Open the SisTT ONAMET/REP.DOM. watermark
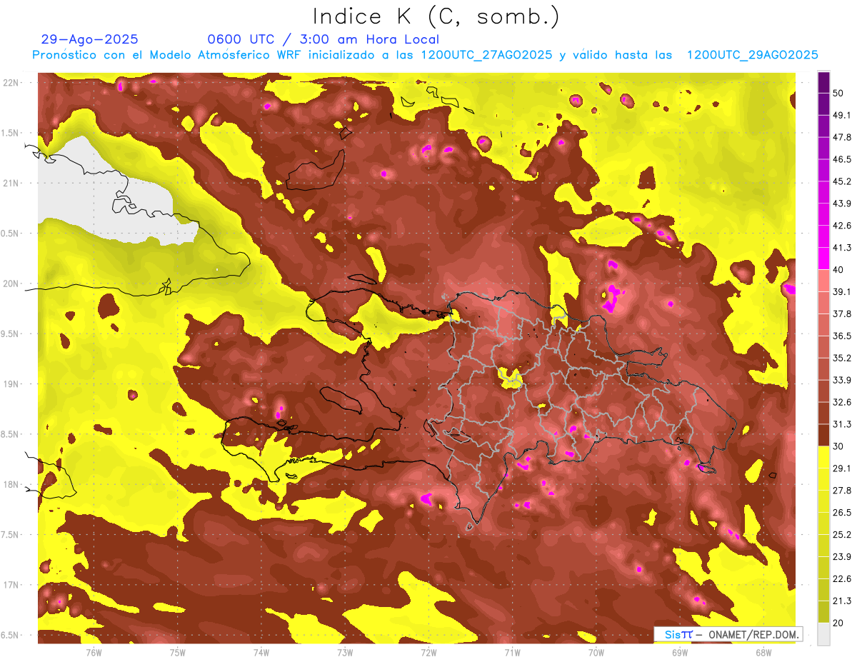Image resolution: width=857 pixels, height=662 pixels. pyautogui.click(x=728, y=634)
